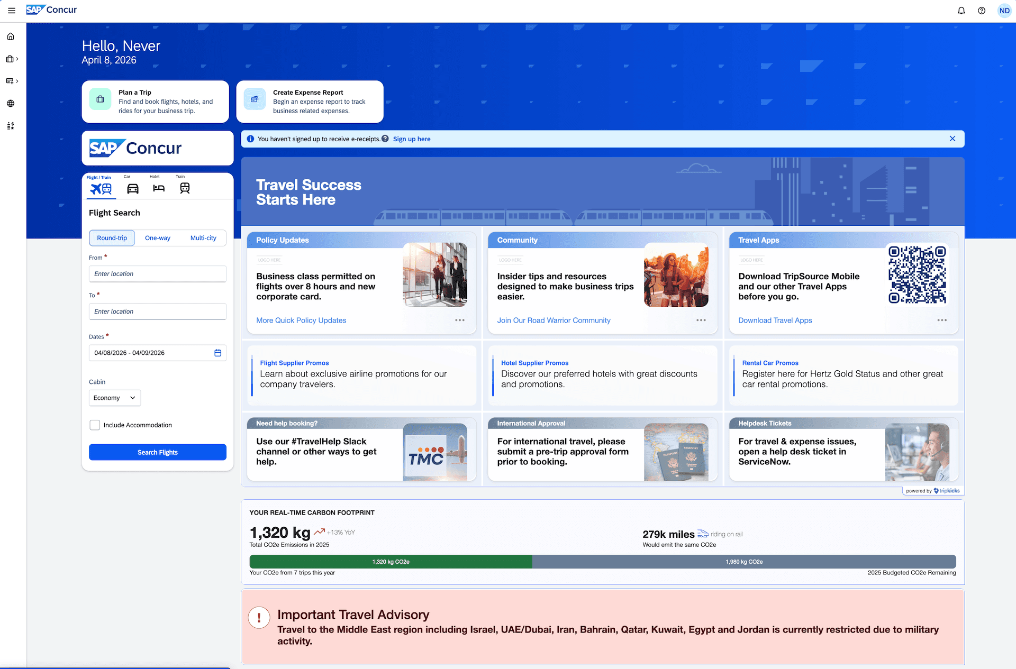Open the Economy cabin dropdown
Viewport: 1016px width, 669px height.
pos(114,398)
